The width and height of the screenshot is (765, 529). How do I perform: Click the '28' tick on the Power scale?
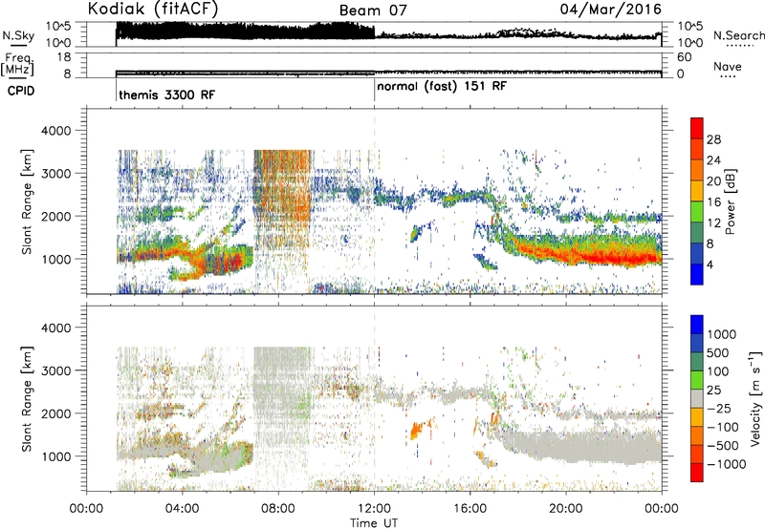[713, 139]
